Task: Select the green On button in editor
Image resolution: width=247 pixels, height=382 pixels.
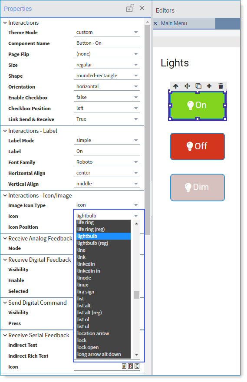Action: pos(198,105)
